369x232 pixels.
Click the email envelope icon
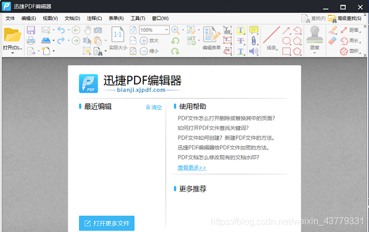point(45,30)
